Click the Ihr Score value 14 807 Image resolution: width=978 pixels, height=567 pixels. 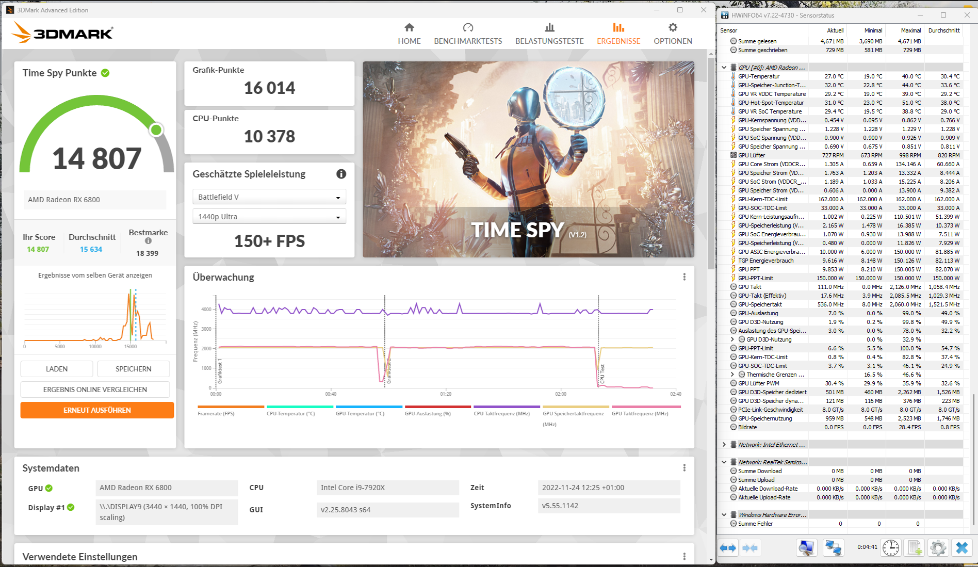click(38, 249)
